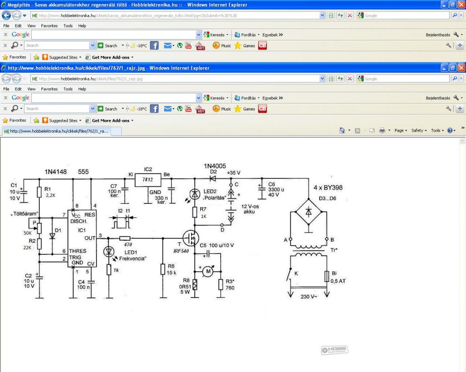Screen dimensions: 466x372
Task: Click Facebook icon in Megépítés window toolbar
Action: click(x=154, y=45)
